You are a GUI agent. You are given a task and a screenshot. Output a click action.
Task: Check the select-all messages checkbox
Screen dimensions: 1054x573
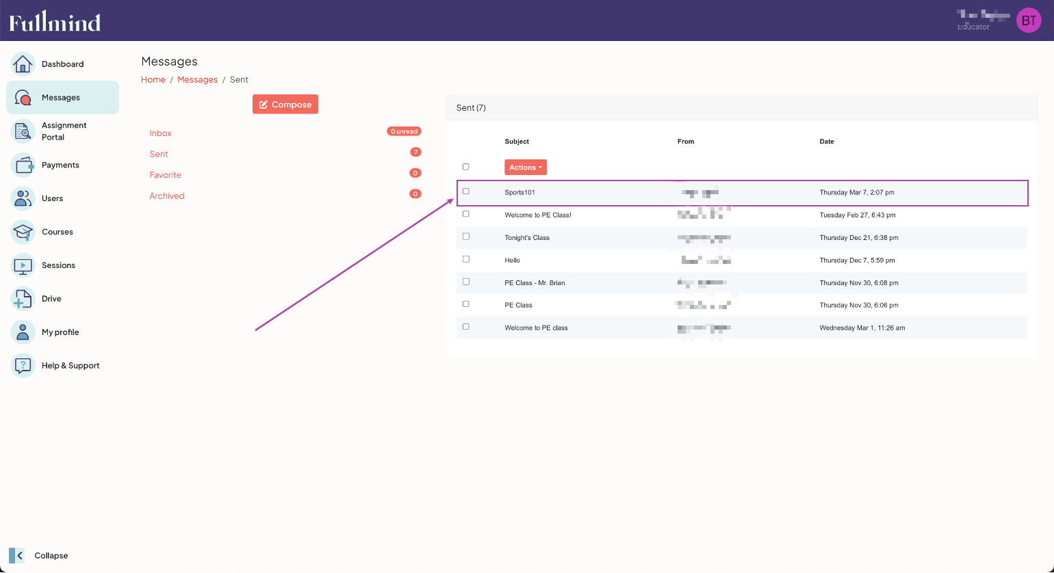(x=466, y=167)
